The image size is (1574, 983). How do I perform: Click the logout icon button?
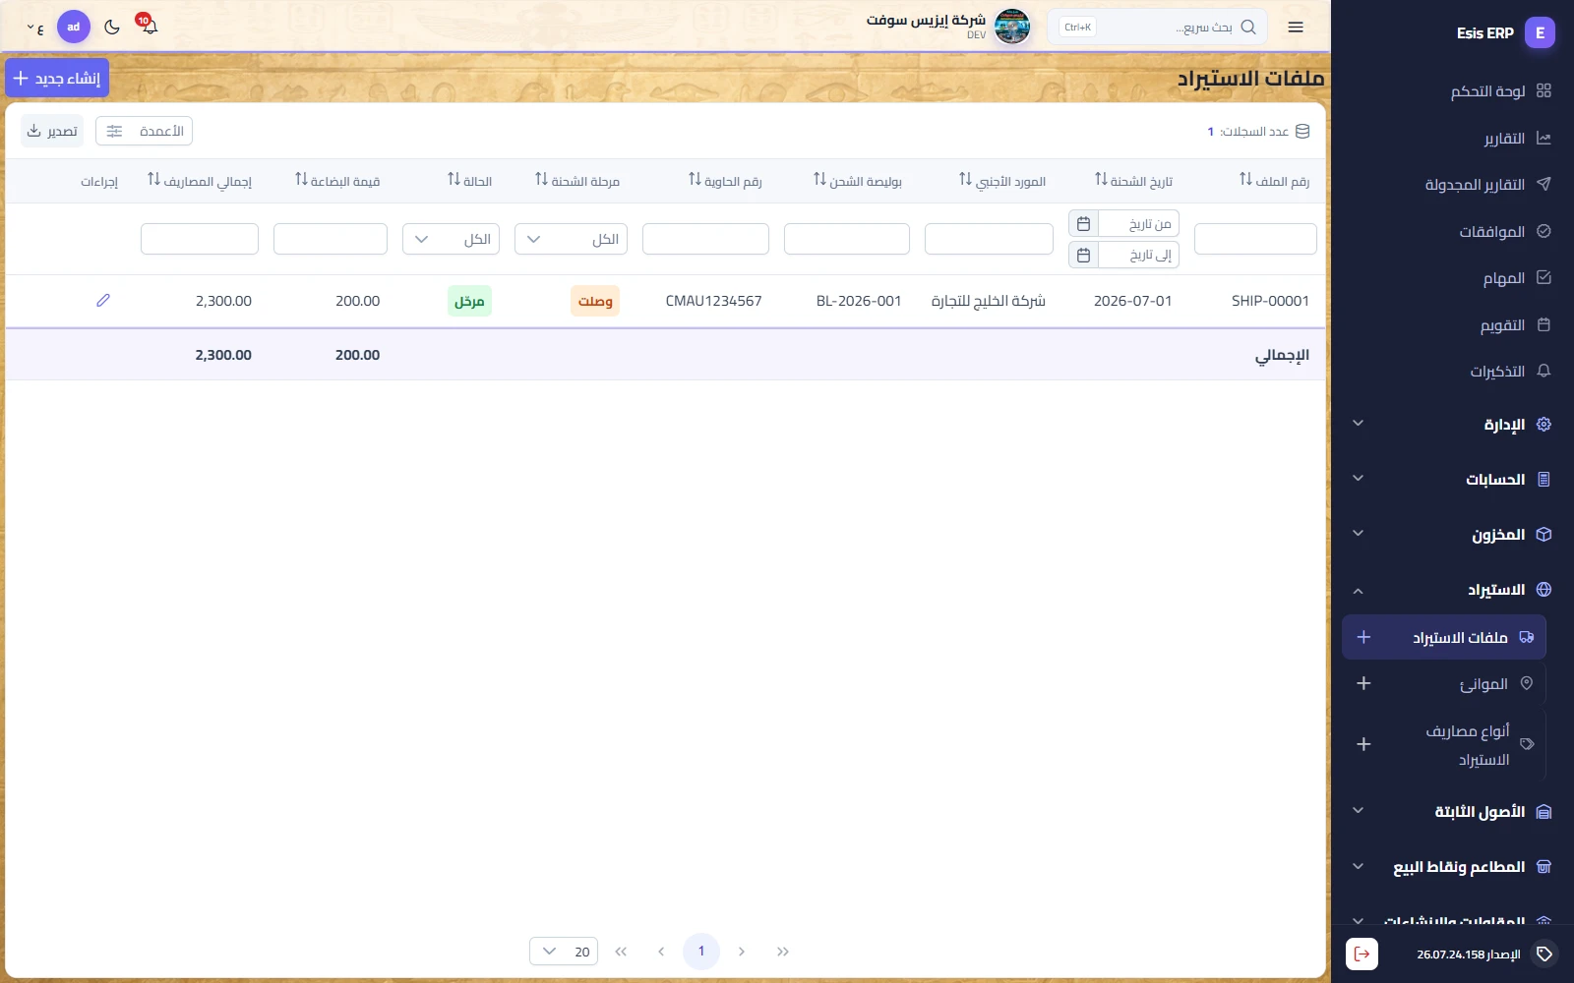1362,954
